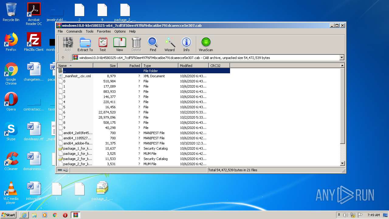Click the Extract To toolbar icon
The height and width of the screenshot is (219, 389).
(85, 44)
